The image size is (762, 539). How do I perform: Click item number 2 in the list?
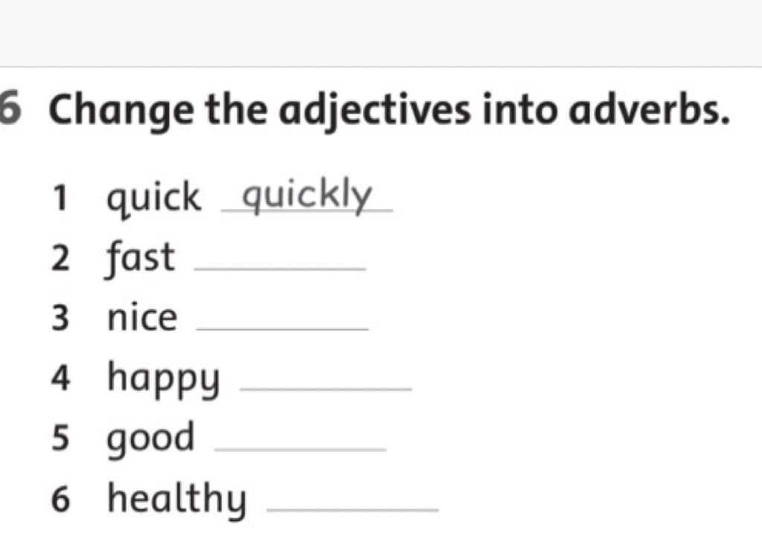click(x=61, y=258)
